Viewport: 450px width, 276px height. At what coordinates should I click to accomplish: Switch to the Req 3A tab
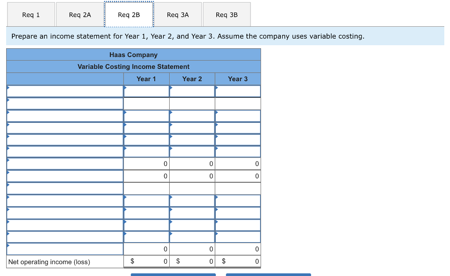(178, 14)
